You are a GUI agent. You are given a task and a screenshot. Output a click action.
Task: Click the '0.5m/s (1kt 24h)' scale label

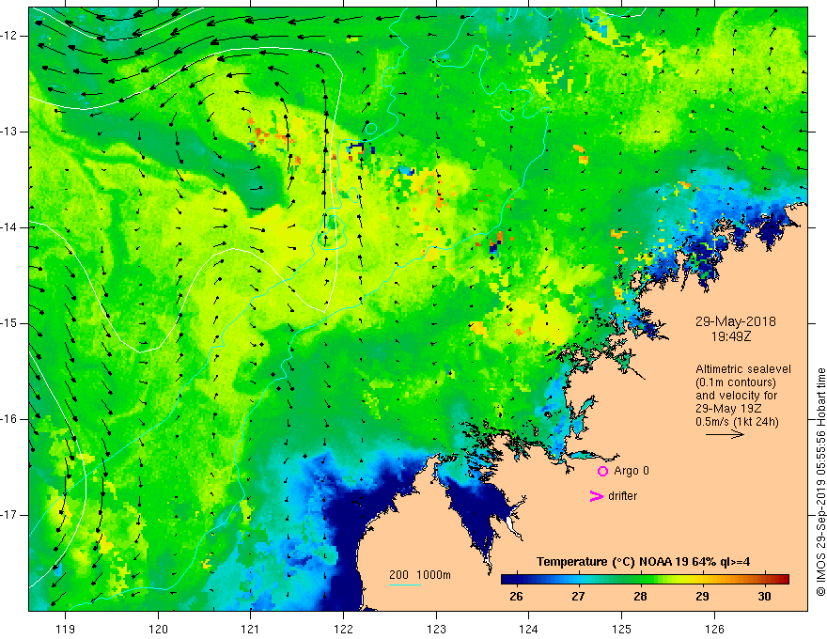[737, 422]
